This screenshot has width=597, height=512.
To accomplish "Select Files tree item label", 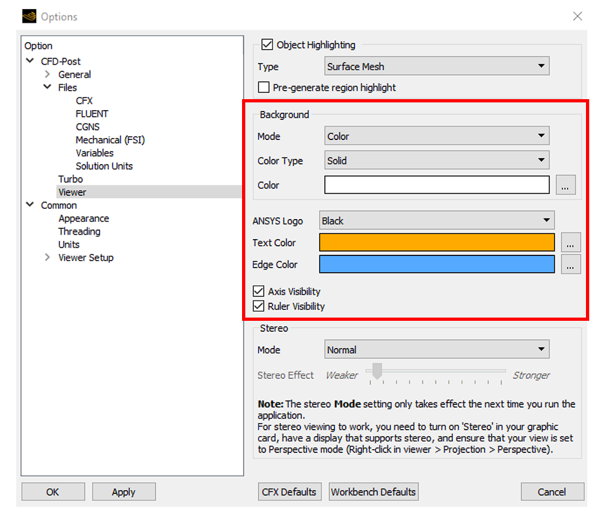I will (x=67, y=87).
